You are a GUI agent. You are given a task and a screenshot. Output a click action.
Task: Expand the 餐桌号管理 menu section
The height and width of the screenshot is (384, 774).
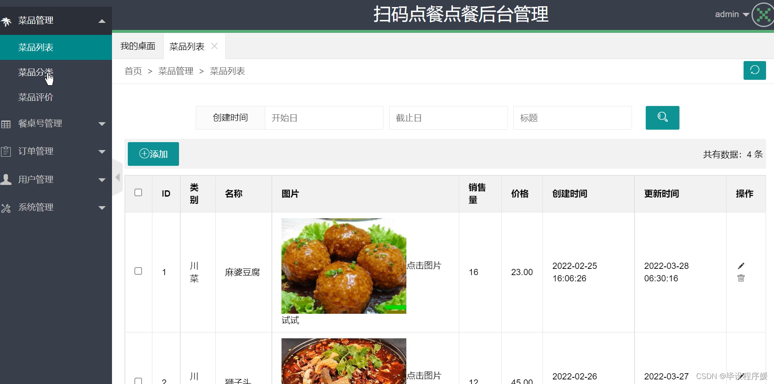click(102, 124)
